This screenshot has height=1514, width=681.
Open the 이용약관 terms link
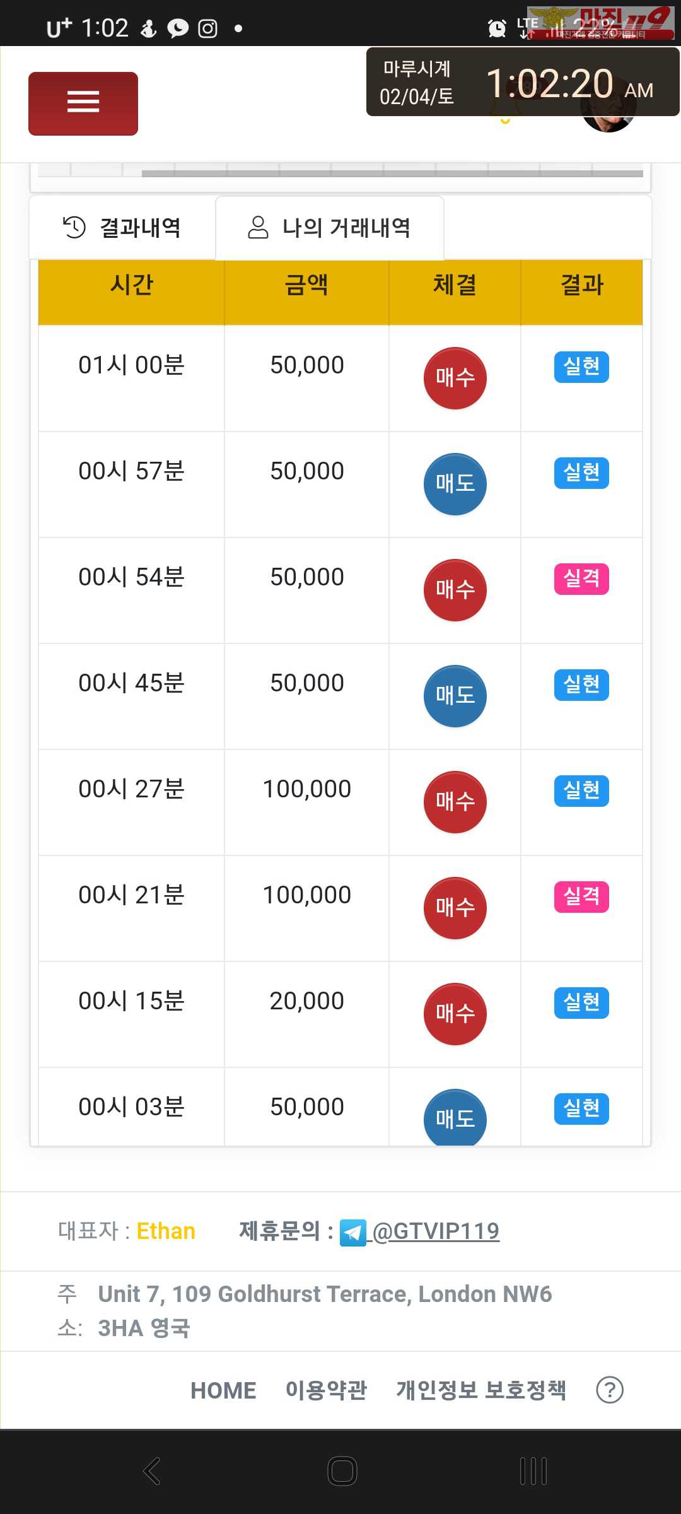pos(326,1390)
